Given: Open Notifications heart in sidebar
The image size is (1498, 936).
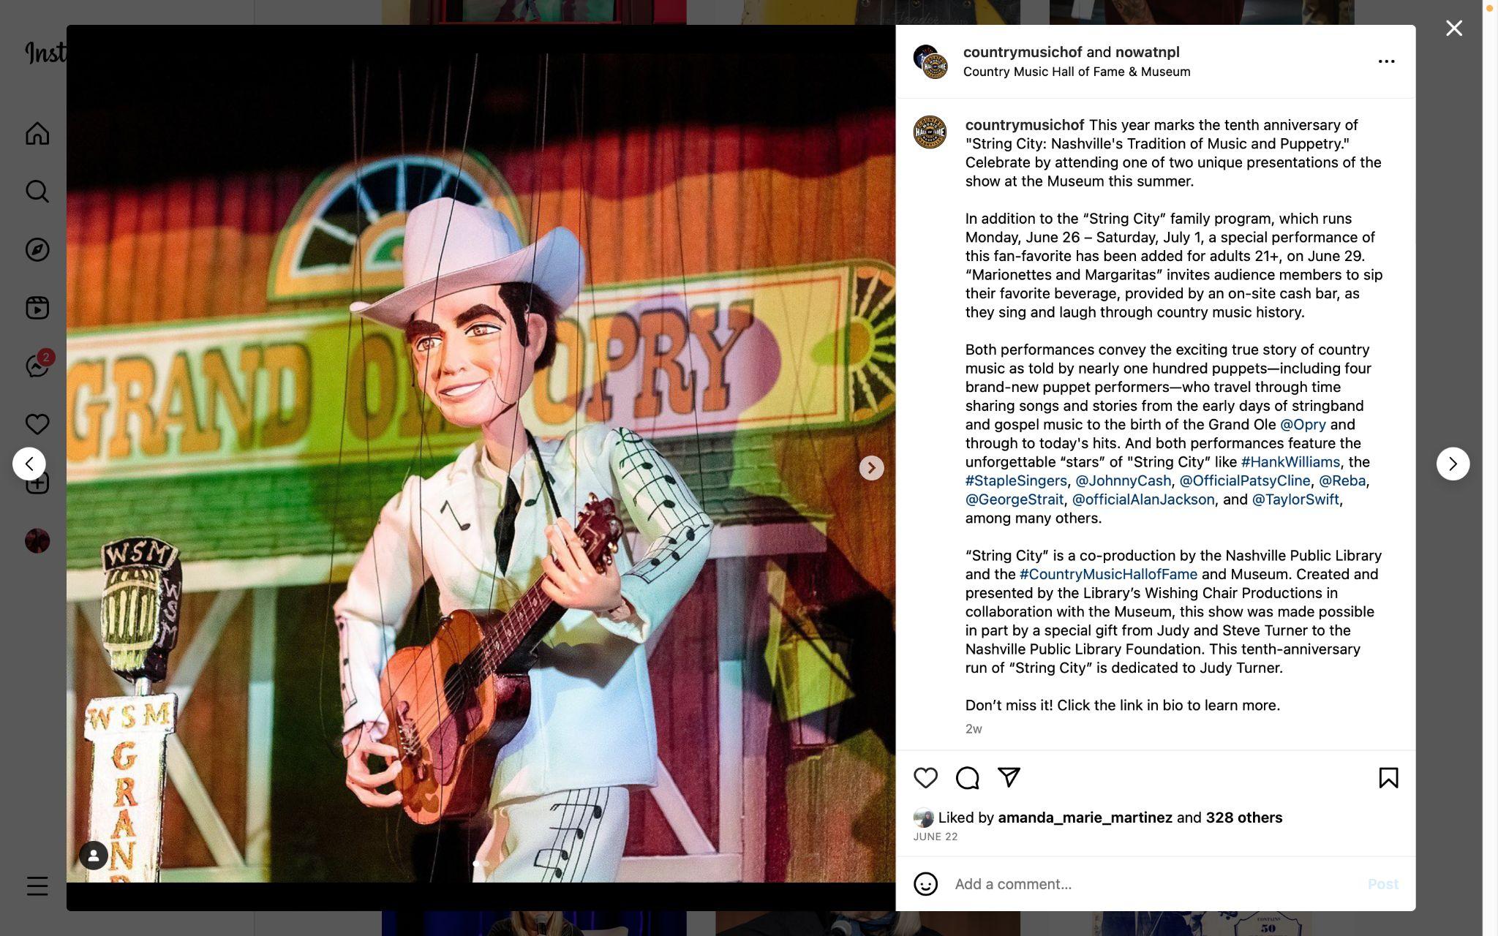Looking at the screenshot, I should pos(37,424).
